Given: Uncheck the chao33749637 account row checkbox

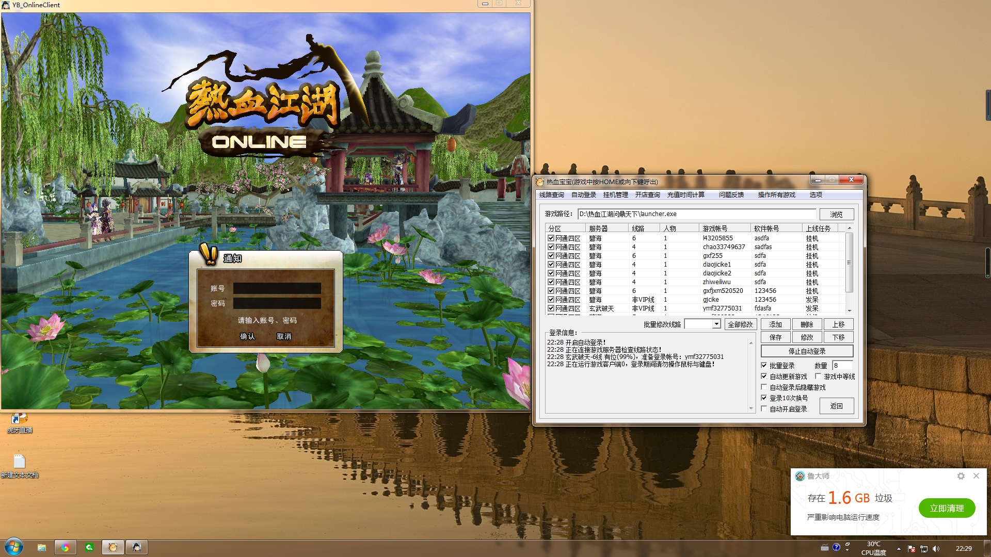Looking at the screenshot, I should pyautogui.click(x=551, y=247).
